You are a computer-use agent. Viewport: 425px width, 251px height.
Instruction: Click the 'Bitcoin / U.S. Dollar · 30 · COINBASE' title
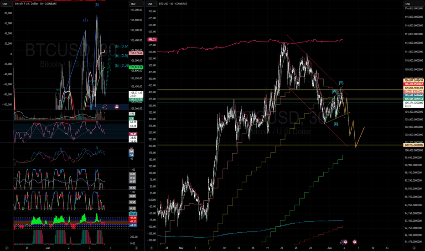coord(36,4)
